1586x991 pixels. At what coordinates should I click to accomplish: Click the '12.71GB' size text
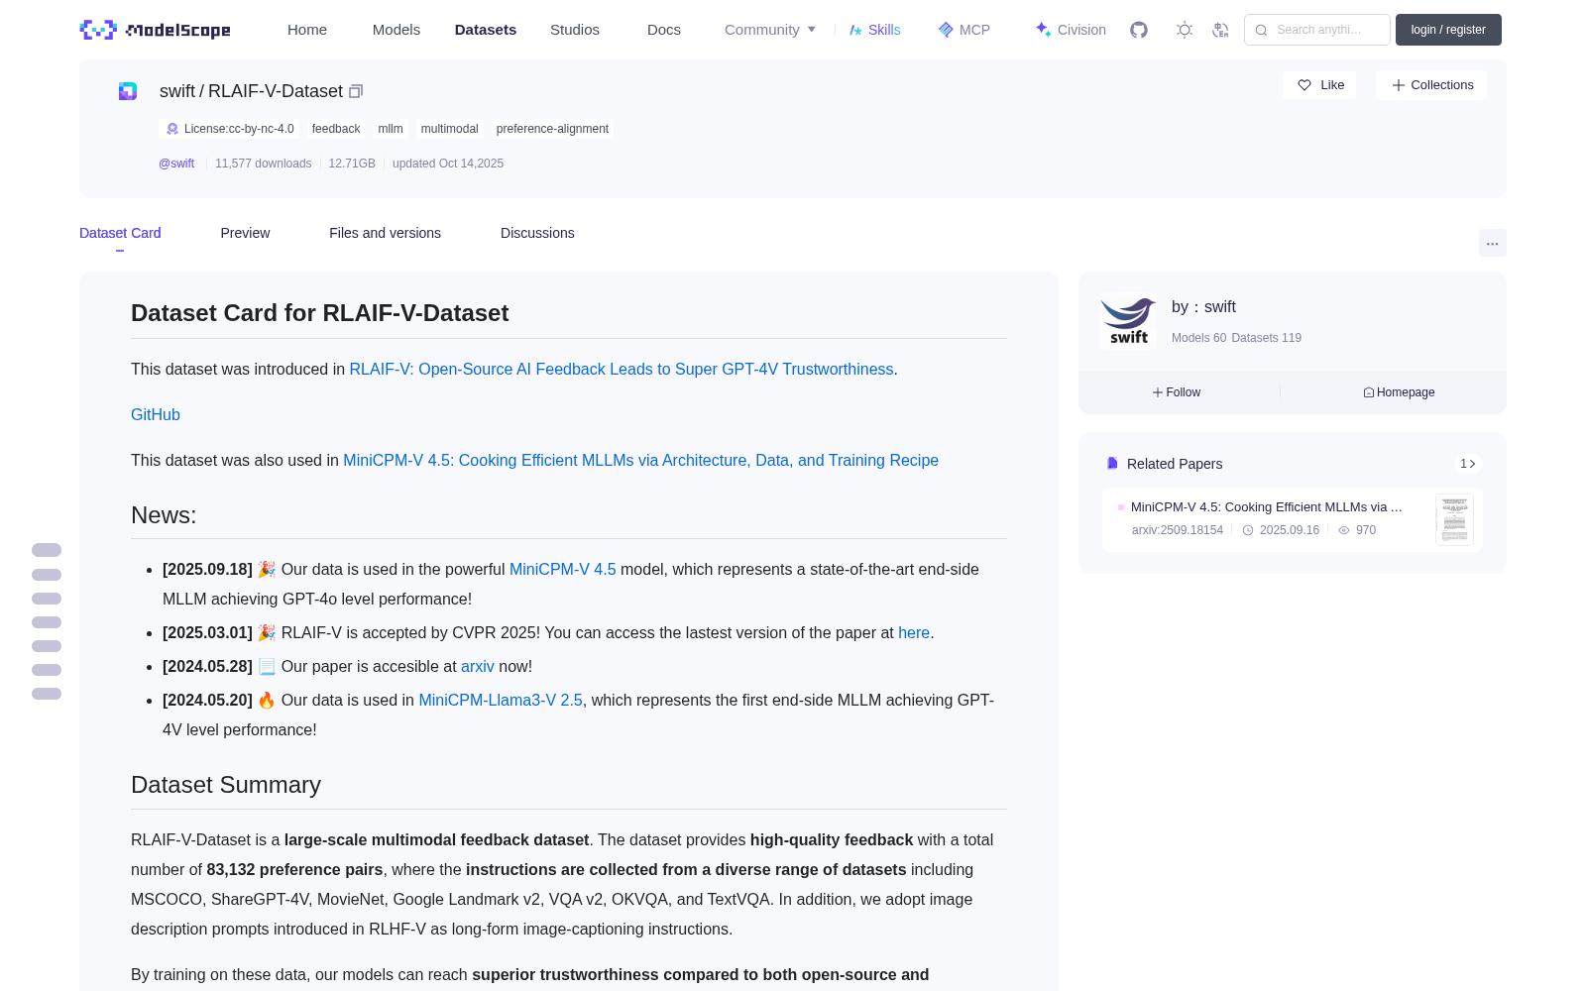pos(352,164)
